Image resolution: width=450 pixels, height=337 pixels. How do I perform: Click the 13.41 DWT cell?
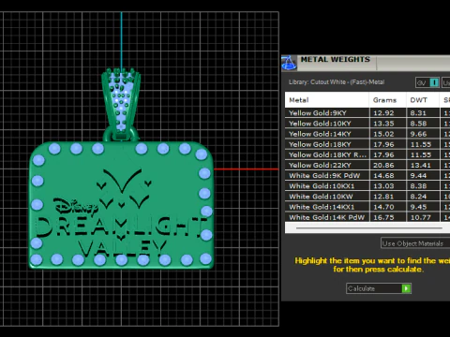coord(423,165)
